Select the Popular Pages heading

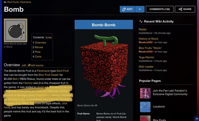(150, 81)
